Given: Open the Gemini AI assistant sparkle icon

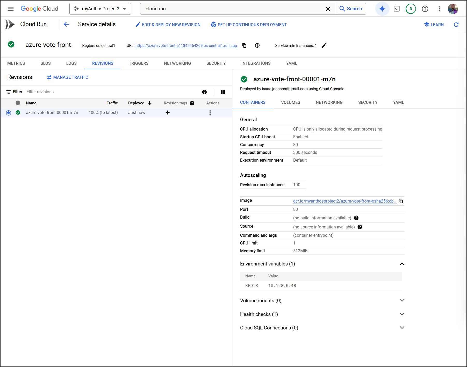Looking at the screenshot, I should click(382, 9).
